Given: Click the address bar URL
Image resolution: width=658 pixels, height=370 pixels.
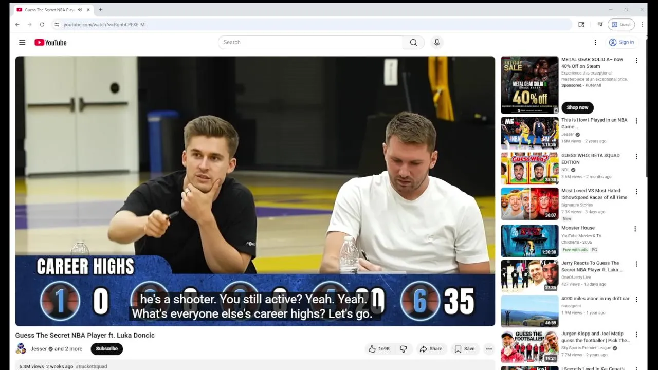Looking at the screenshot, I should [x=104, y=24].
